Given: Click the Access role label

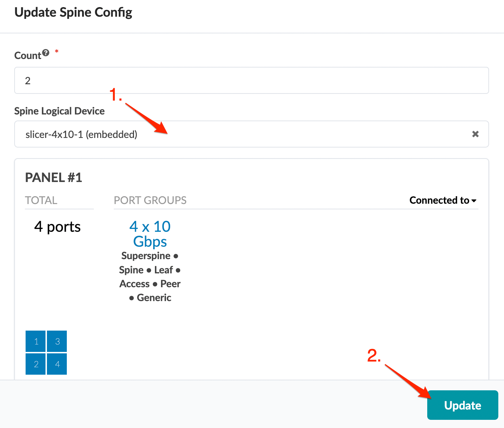Looking at the screenshot, I should pyautogui.click(x=134, y=284).
